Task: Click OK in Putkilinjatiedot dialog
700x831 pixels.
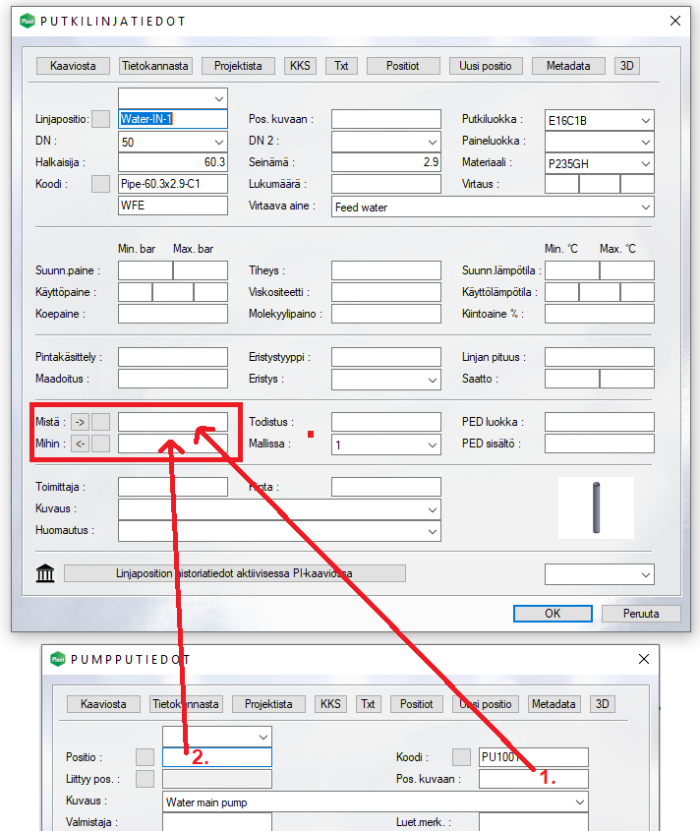Action: coord(553,614)
